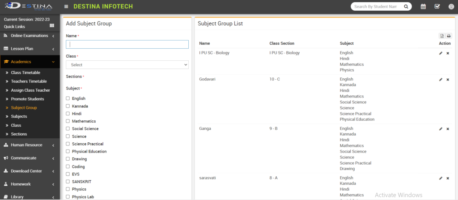Expand the Human Resource menu
Viewport: 458px width, 200px height.
click(30, 145)
